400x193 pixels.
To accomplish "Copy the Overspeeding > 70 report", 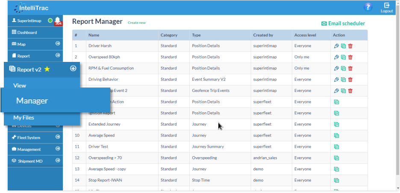I will [336, 158].
